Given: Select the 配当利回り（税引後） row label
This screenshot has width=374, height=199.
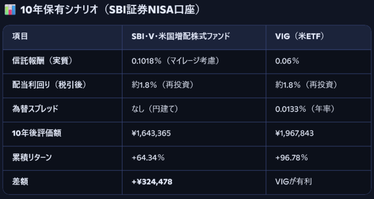Looking at the screenshot, I should pos(49,85).
